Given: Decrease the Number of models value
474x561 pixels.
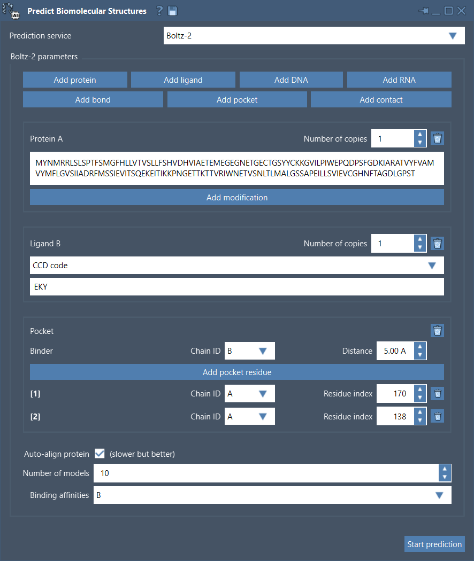Looking at the screenshot, I should click(445, 477).
